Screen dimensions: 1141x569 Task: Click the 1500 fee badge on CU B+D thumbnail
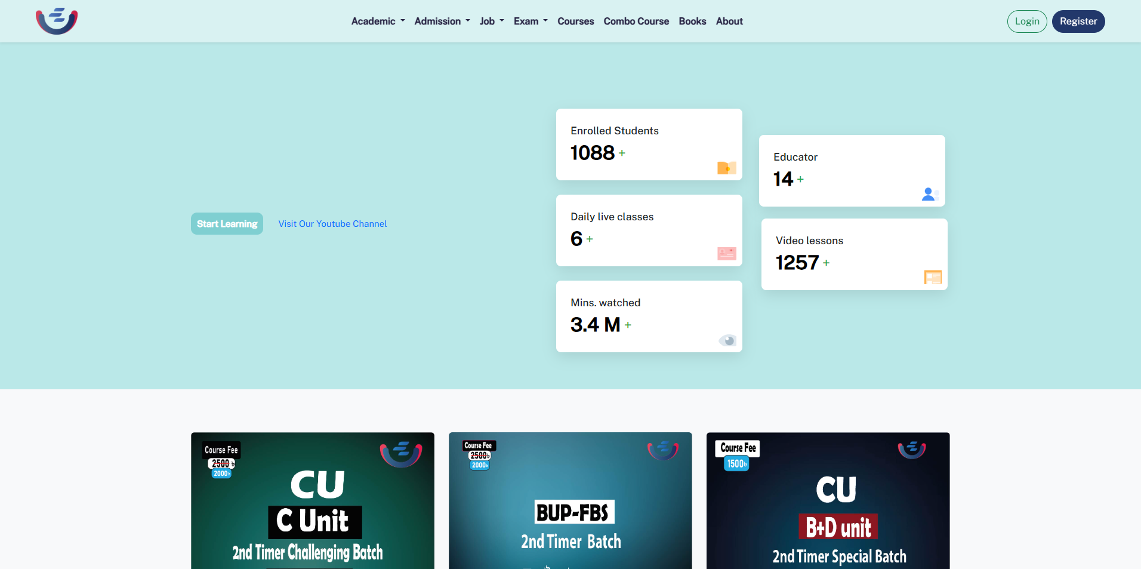[x=736, y=463]
